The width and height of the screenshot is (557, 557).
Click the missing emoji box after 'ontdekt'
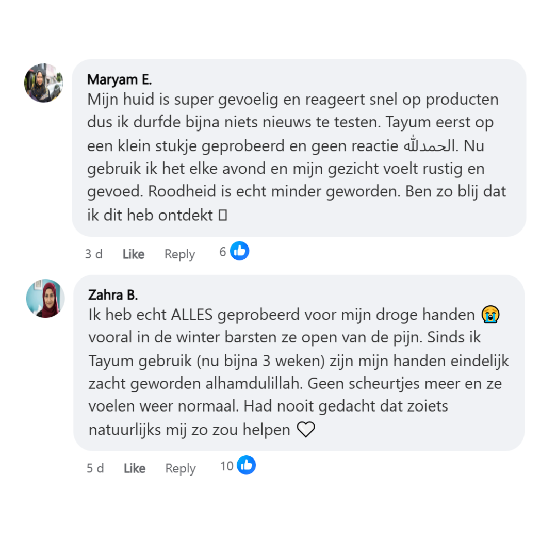223,216
